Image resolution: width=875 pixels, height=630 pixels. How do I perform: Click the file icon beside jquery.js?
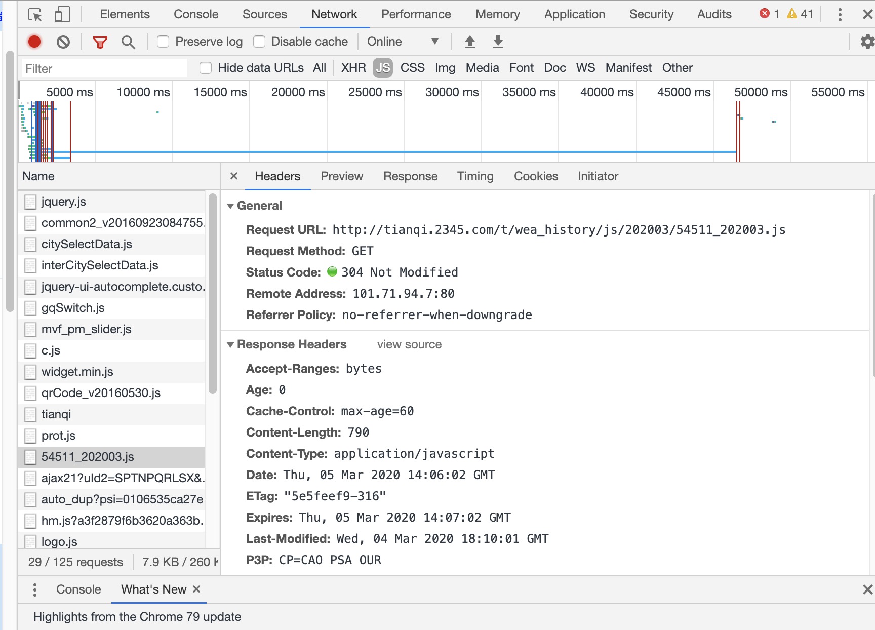click(30, 202)
